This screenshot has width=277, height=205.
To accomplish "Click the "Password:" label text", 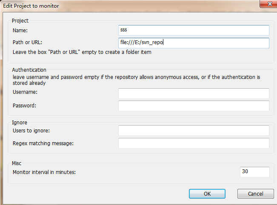I will pos(24,105).
